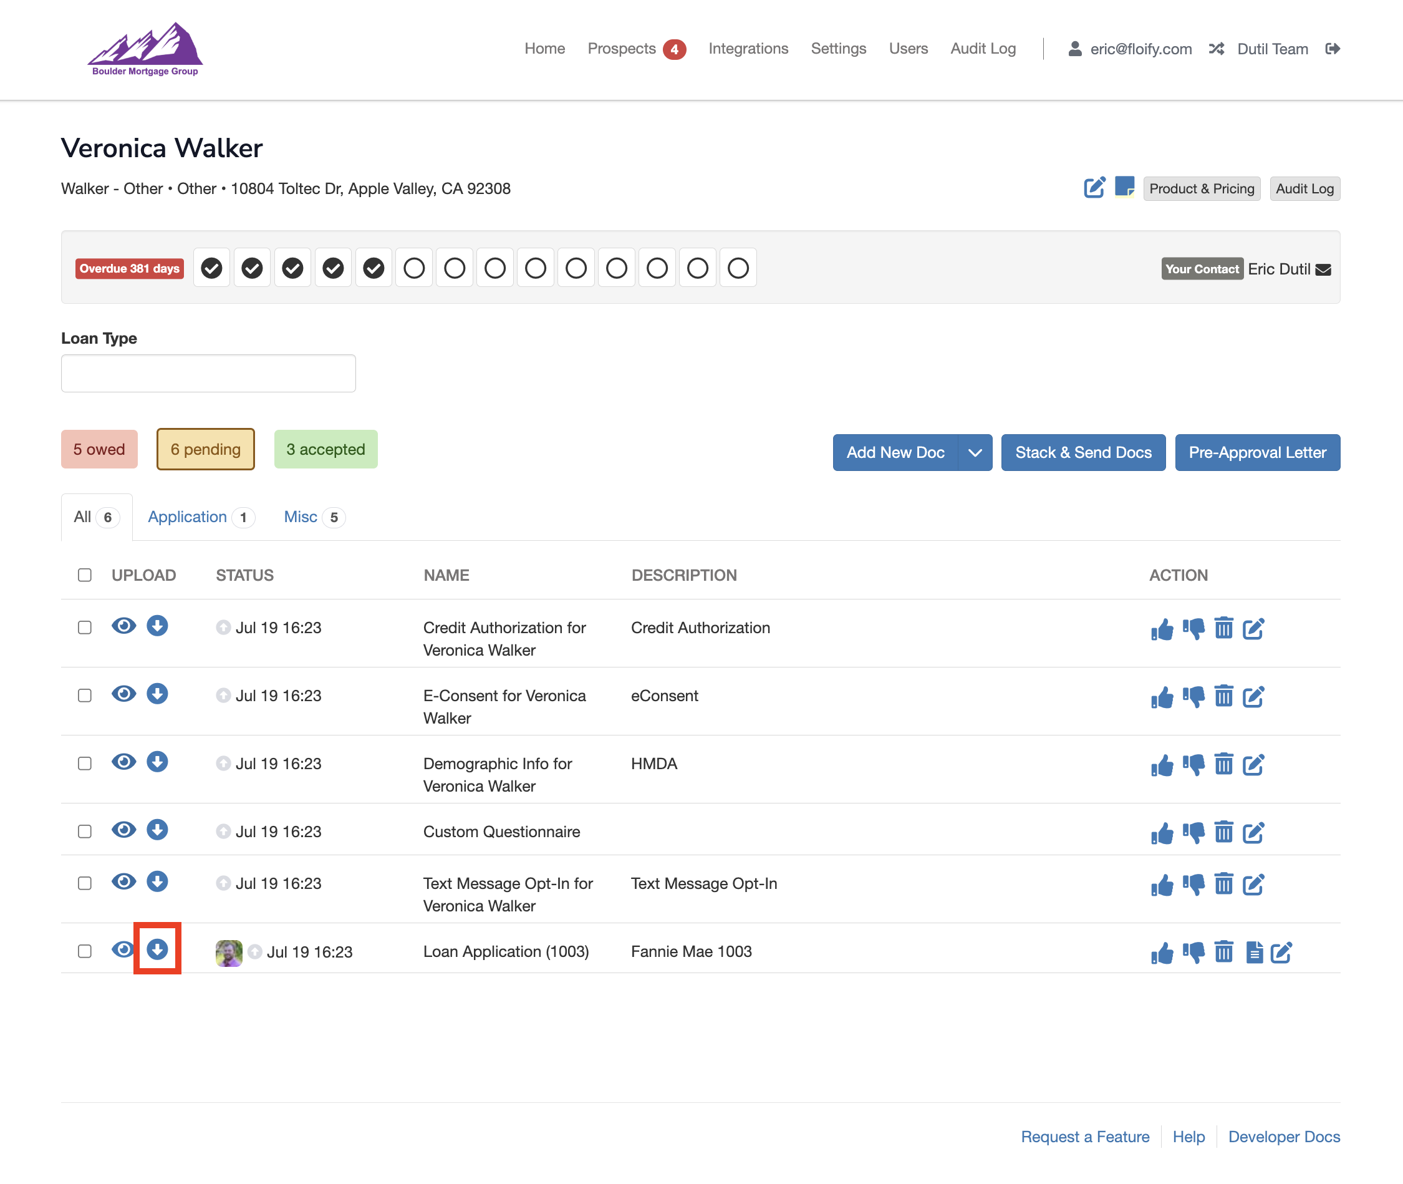Open the Loan Type select field
This screenshot has width=1403, height=1184.
pyautogui.click(x=208, y=373)
